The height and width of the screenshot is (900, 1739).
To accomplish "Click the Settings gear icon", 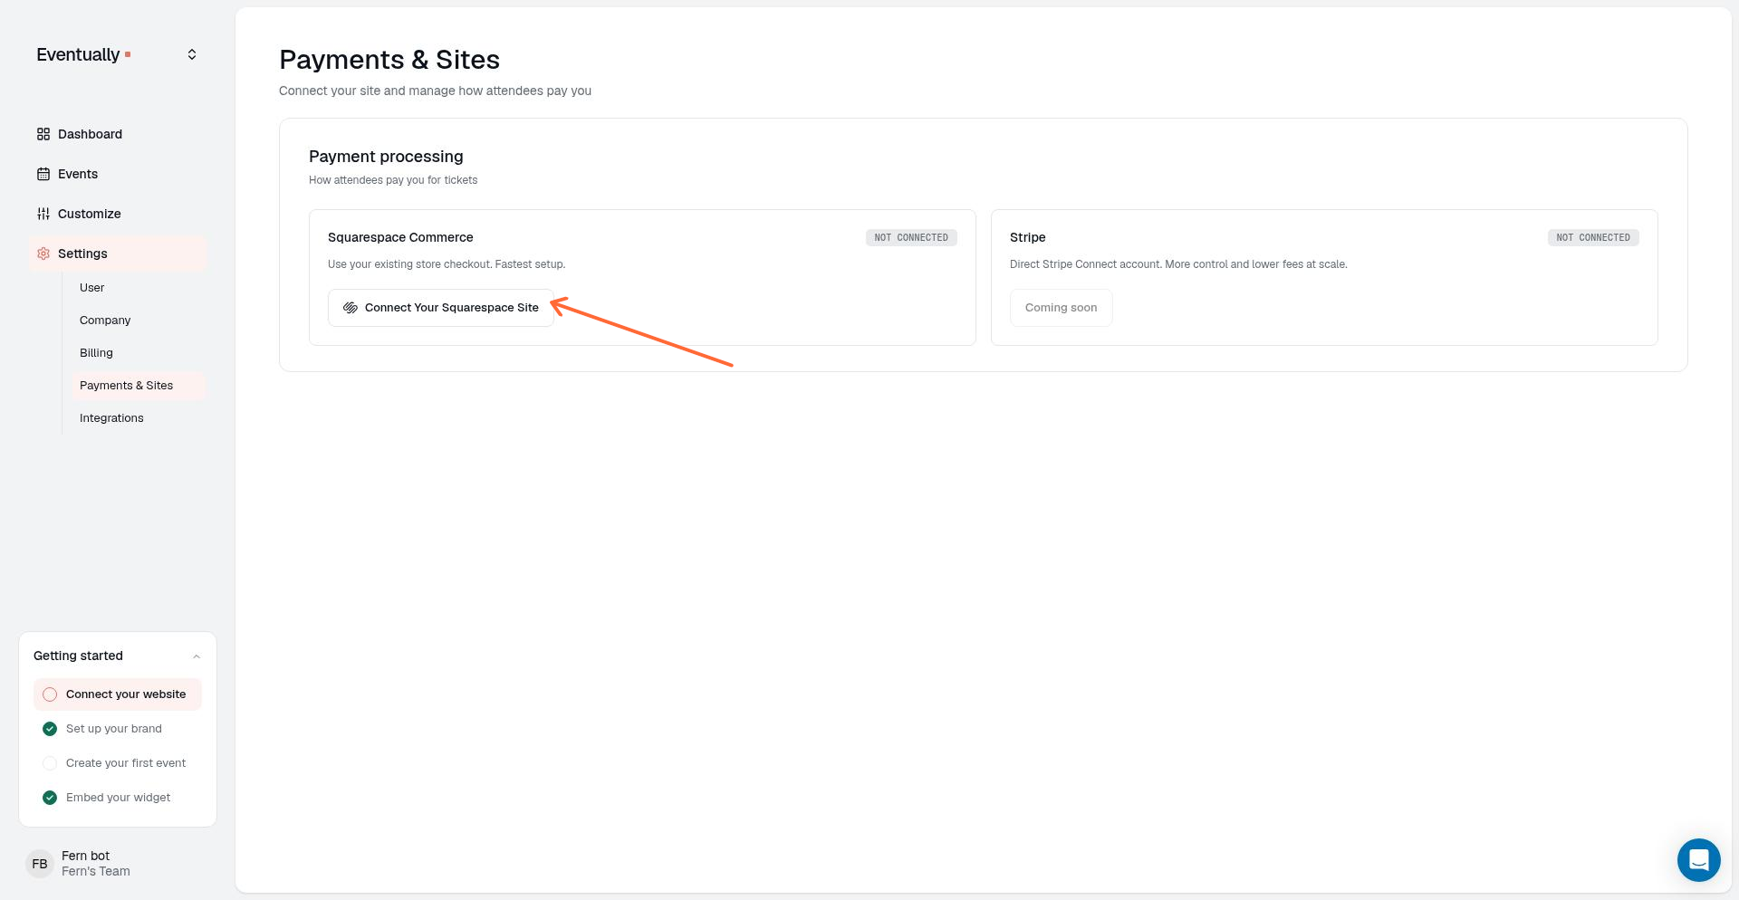I will click(x=43, y=254).
